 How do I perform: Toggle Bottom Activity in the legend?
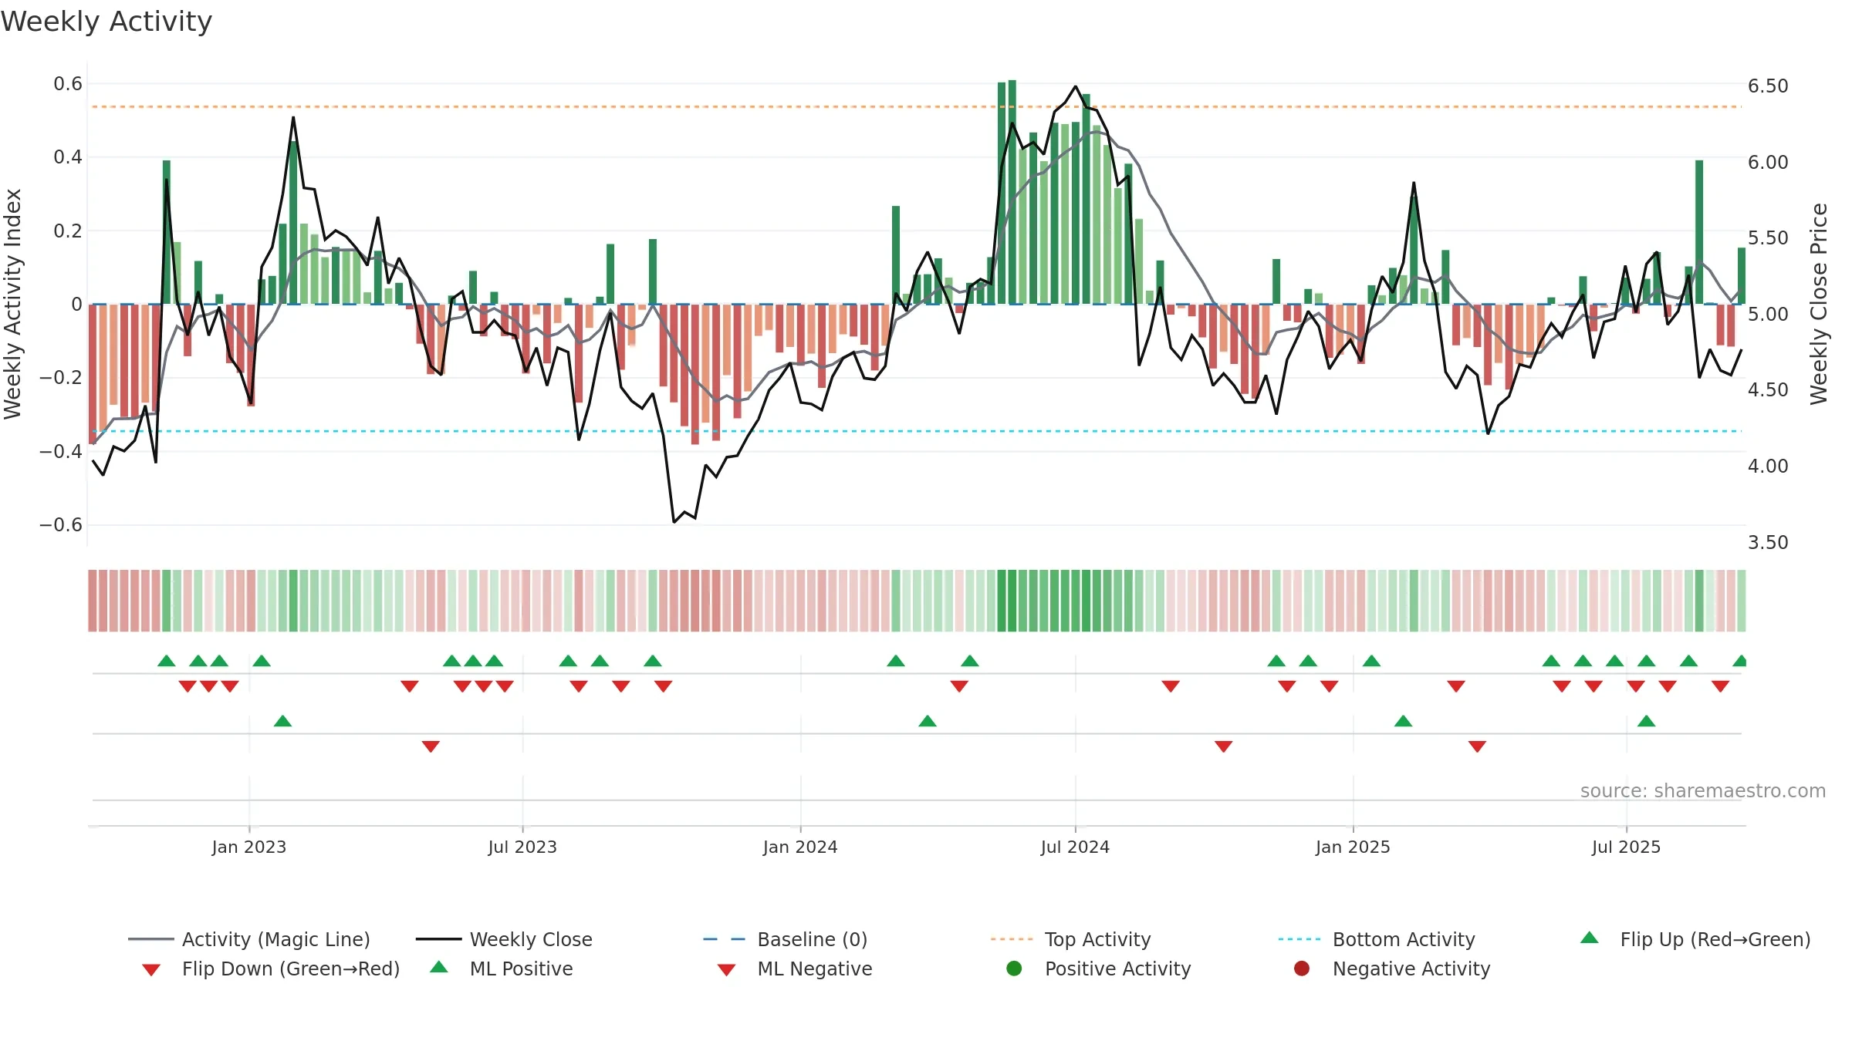(1377, 939)
